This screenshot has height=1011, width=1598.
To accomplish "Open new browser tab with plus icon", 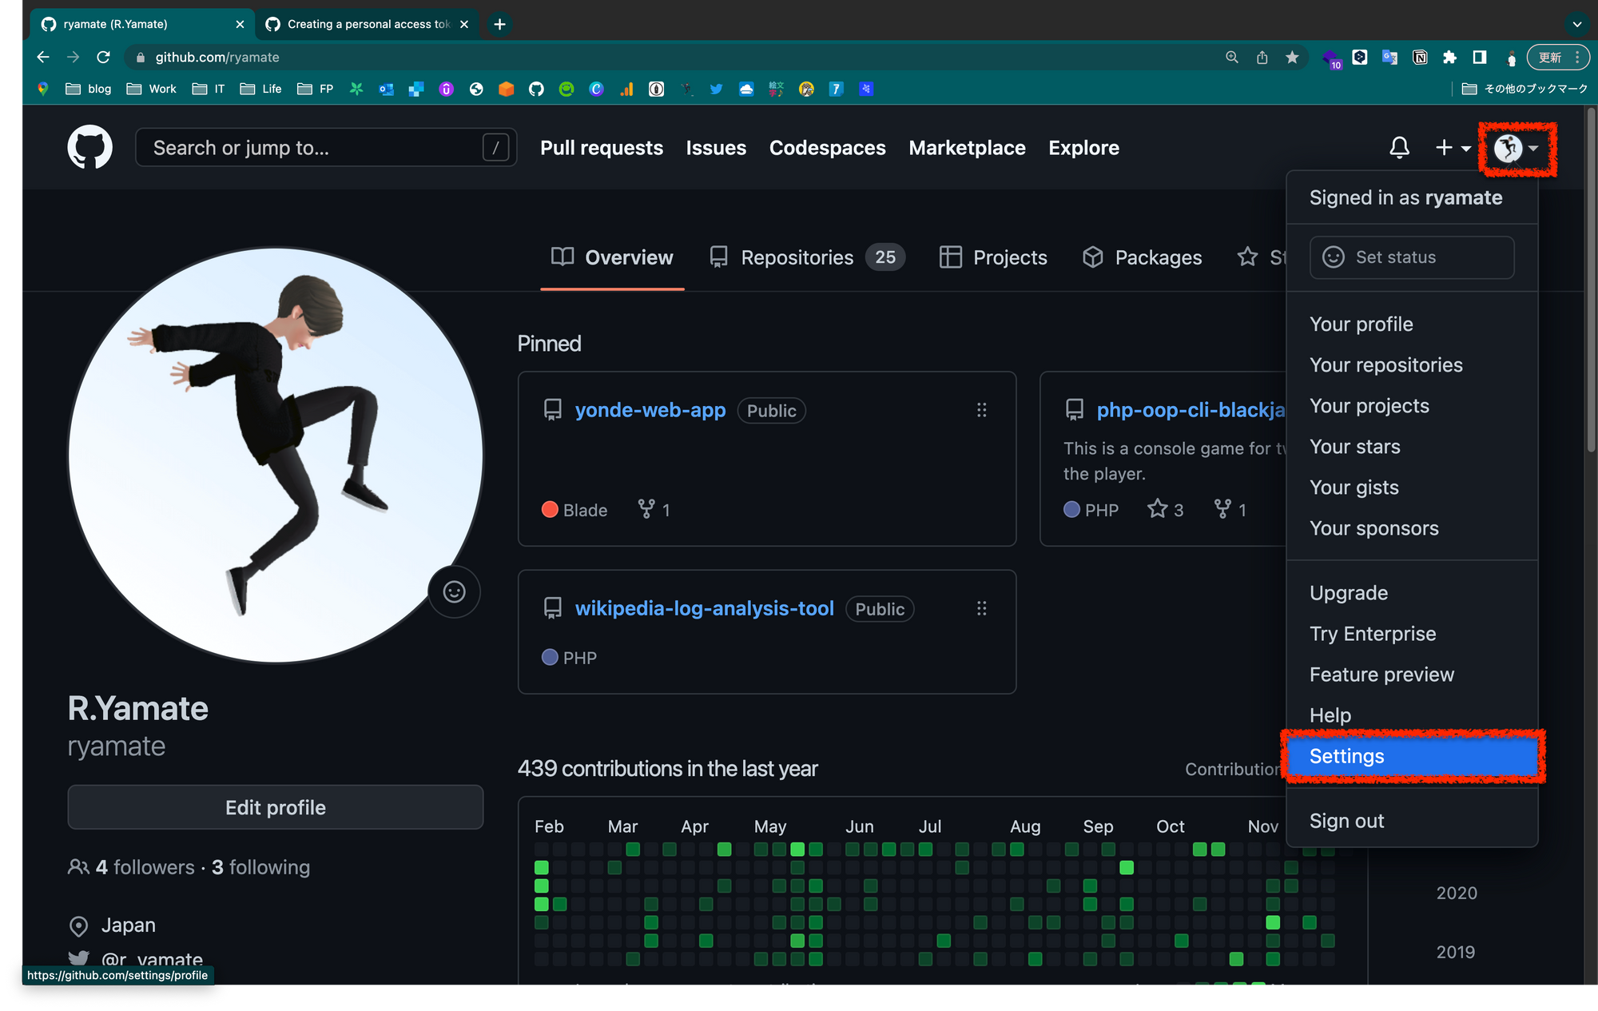I will pos(499,24).
